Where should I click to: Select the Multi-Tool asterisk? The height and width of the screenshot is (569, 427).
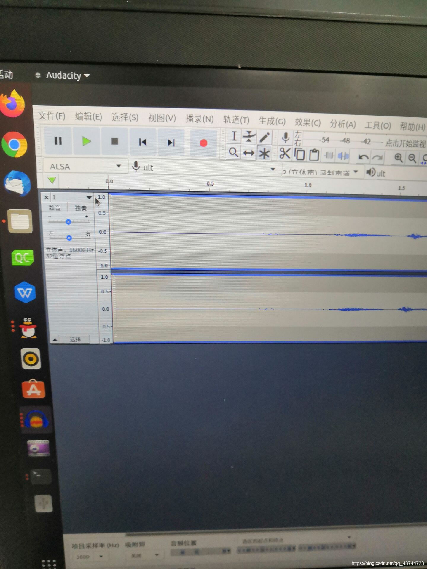tap(264, 154)
